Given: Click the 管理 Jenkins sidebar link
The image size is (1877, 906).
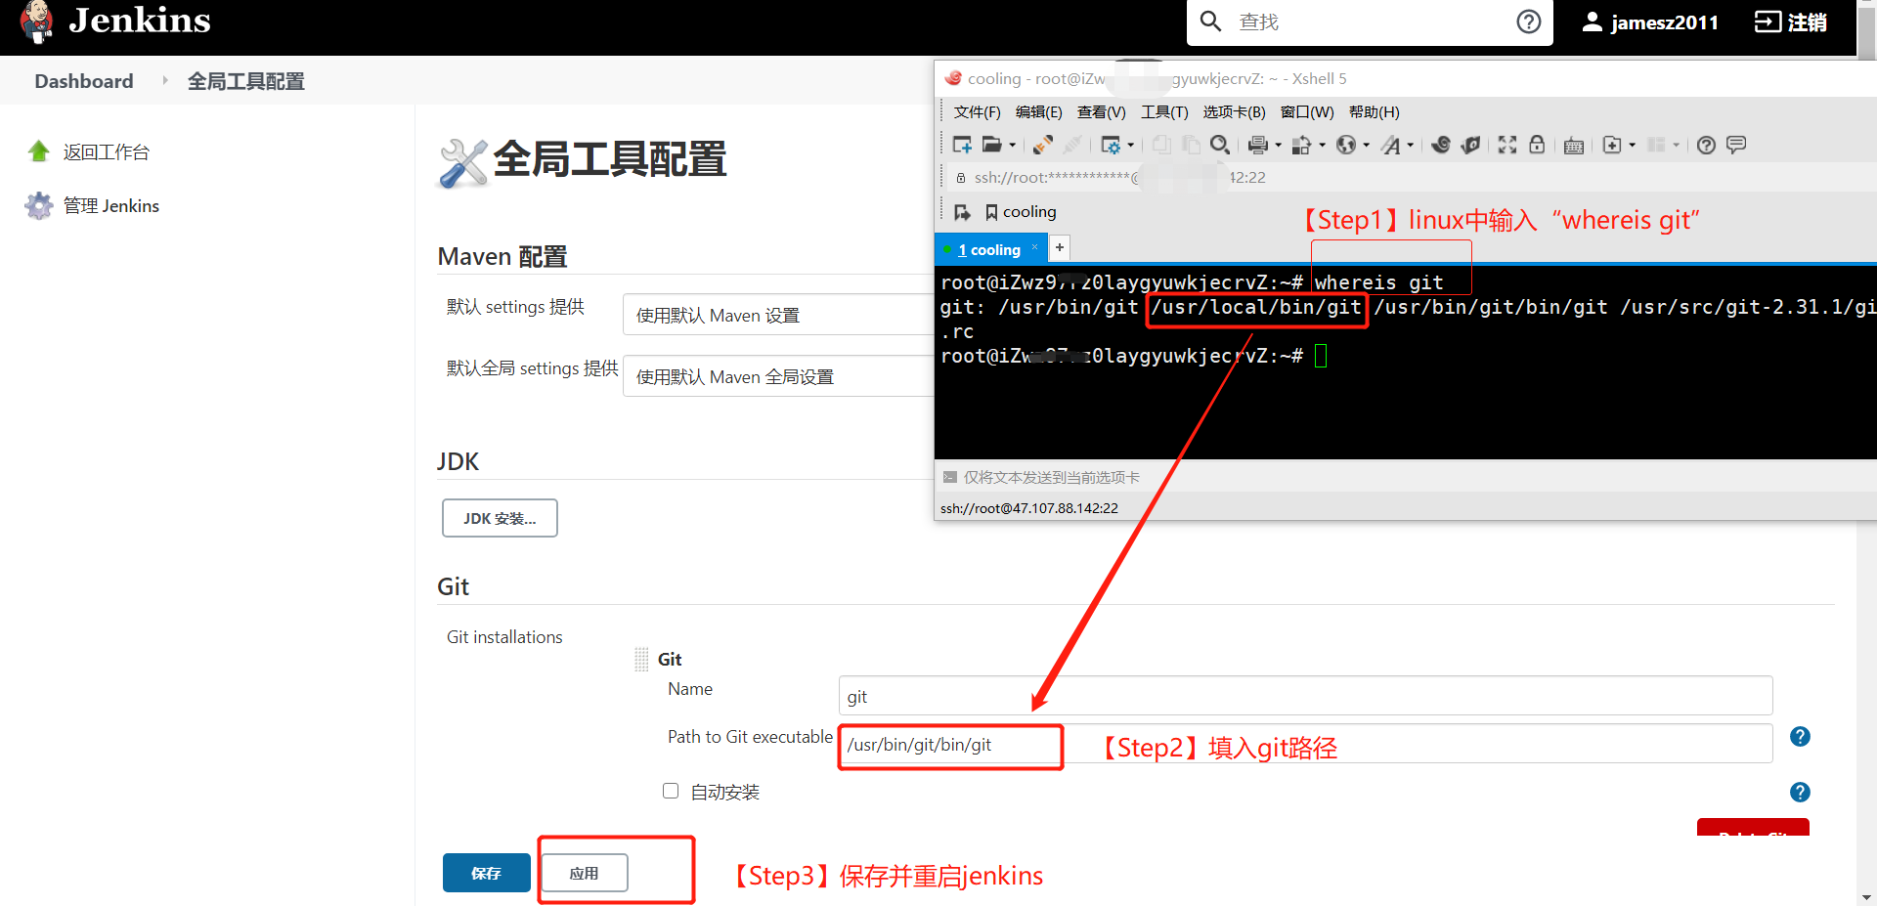Looking at the screenshot, I should (111, 205).
